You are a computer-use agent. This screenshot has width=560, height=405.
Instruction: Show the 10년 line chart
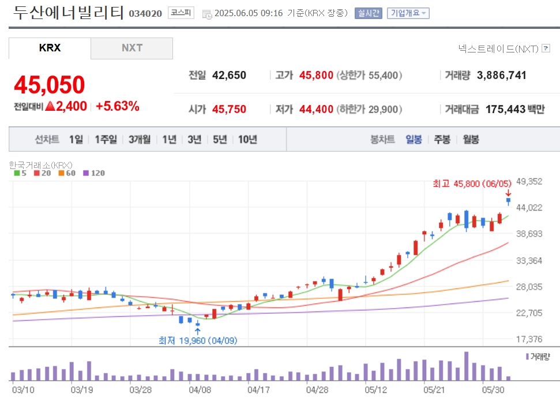coord(247,139)
